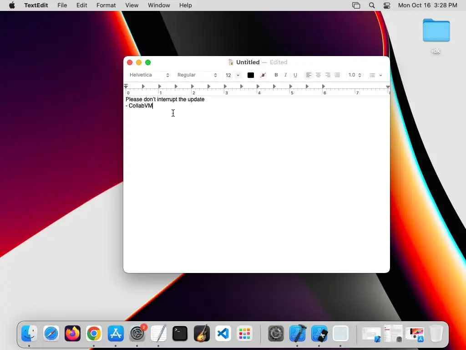Click the '- CollabVM' text line
The image size is (466, 350).
pos(139,106)
